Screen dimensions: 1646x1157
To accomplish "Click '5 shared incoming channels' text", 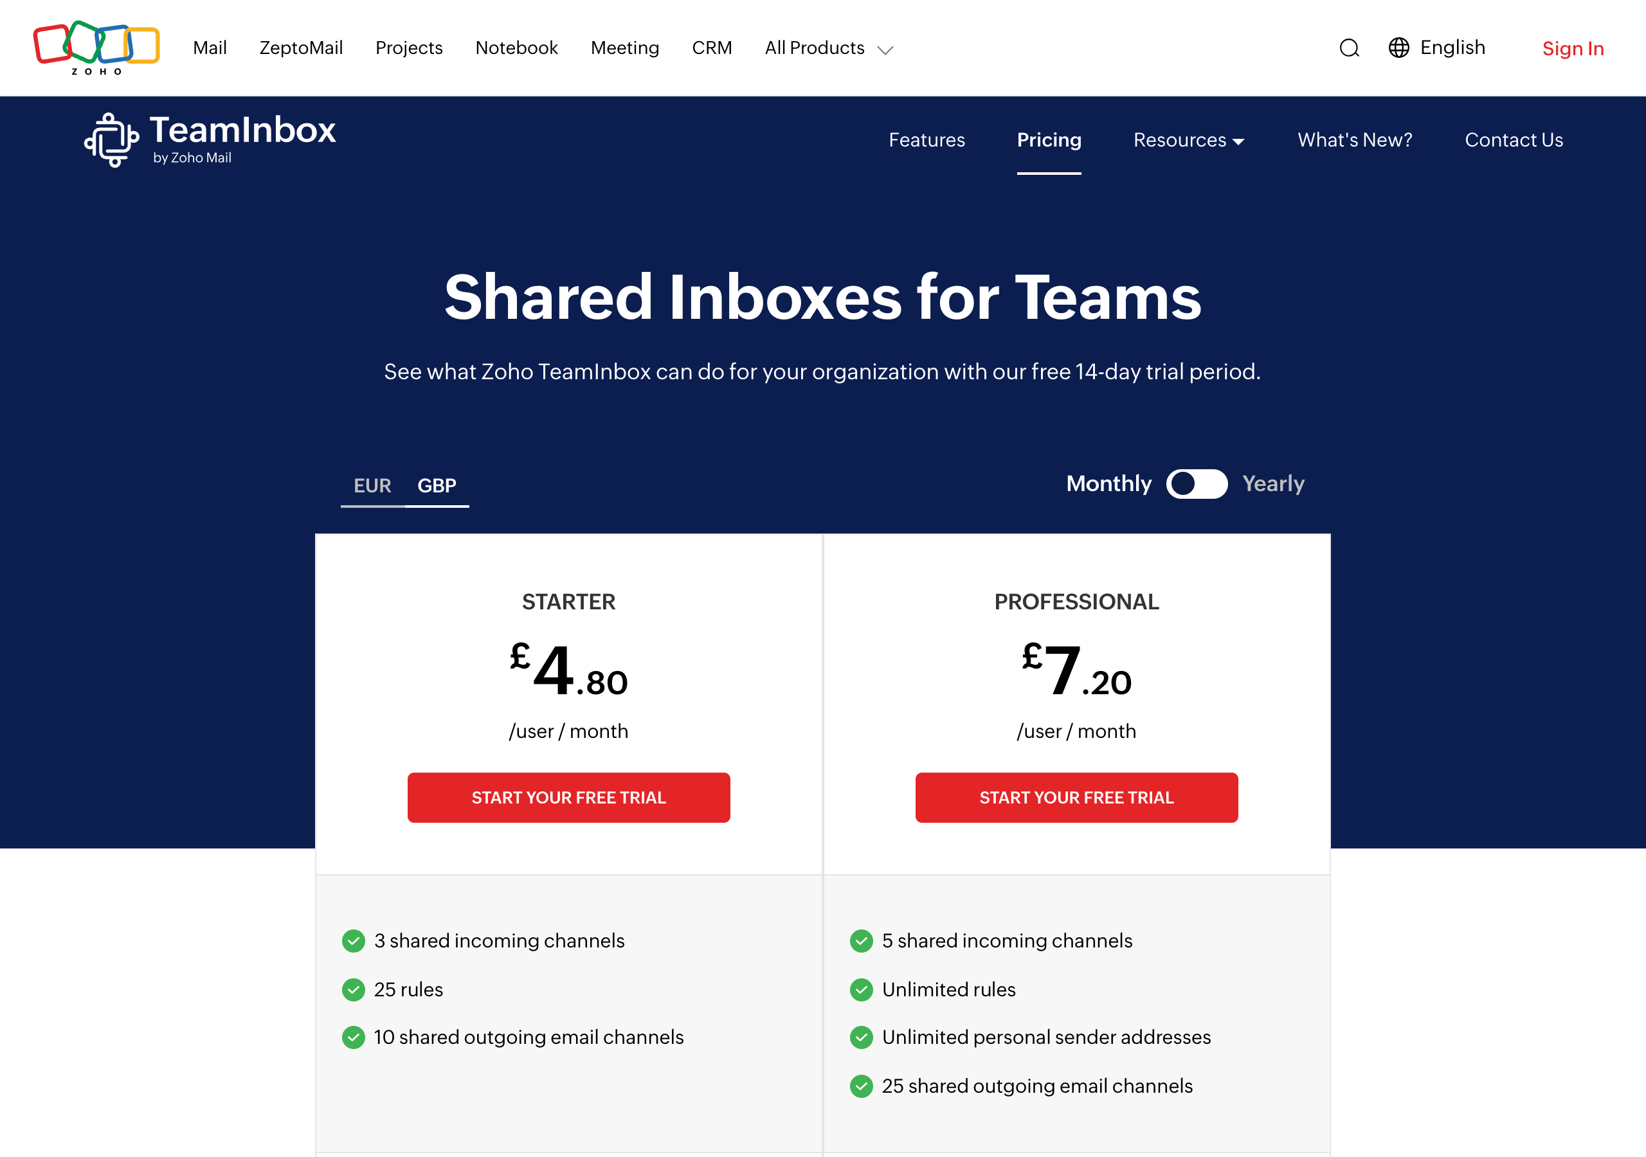I will [x=1006, y=940].
